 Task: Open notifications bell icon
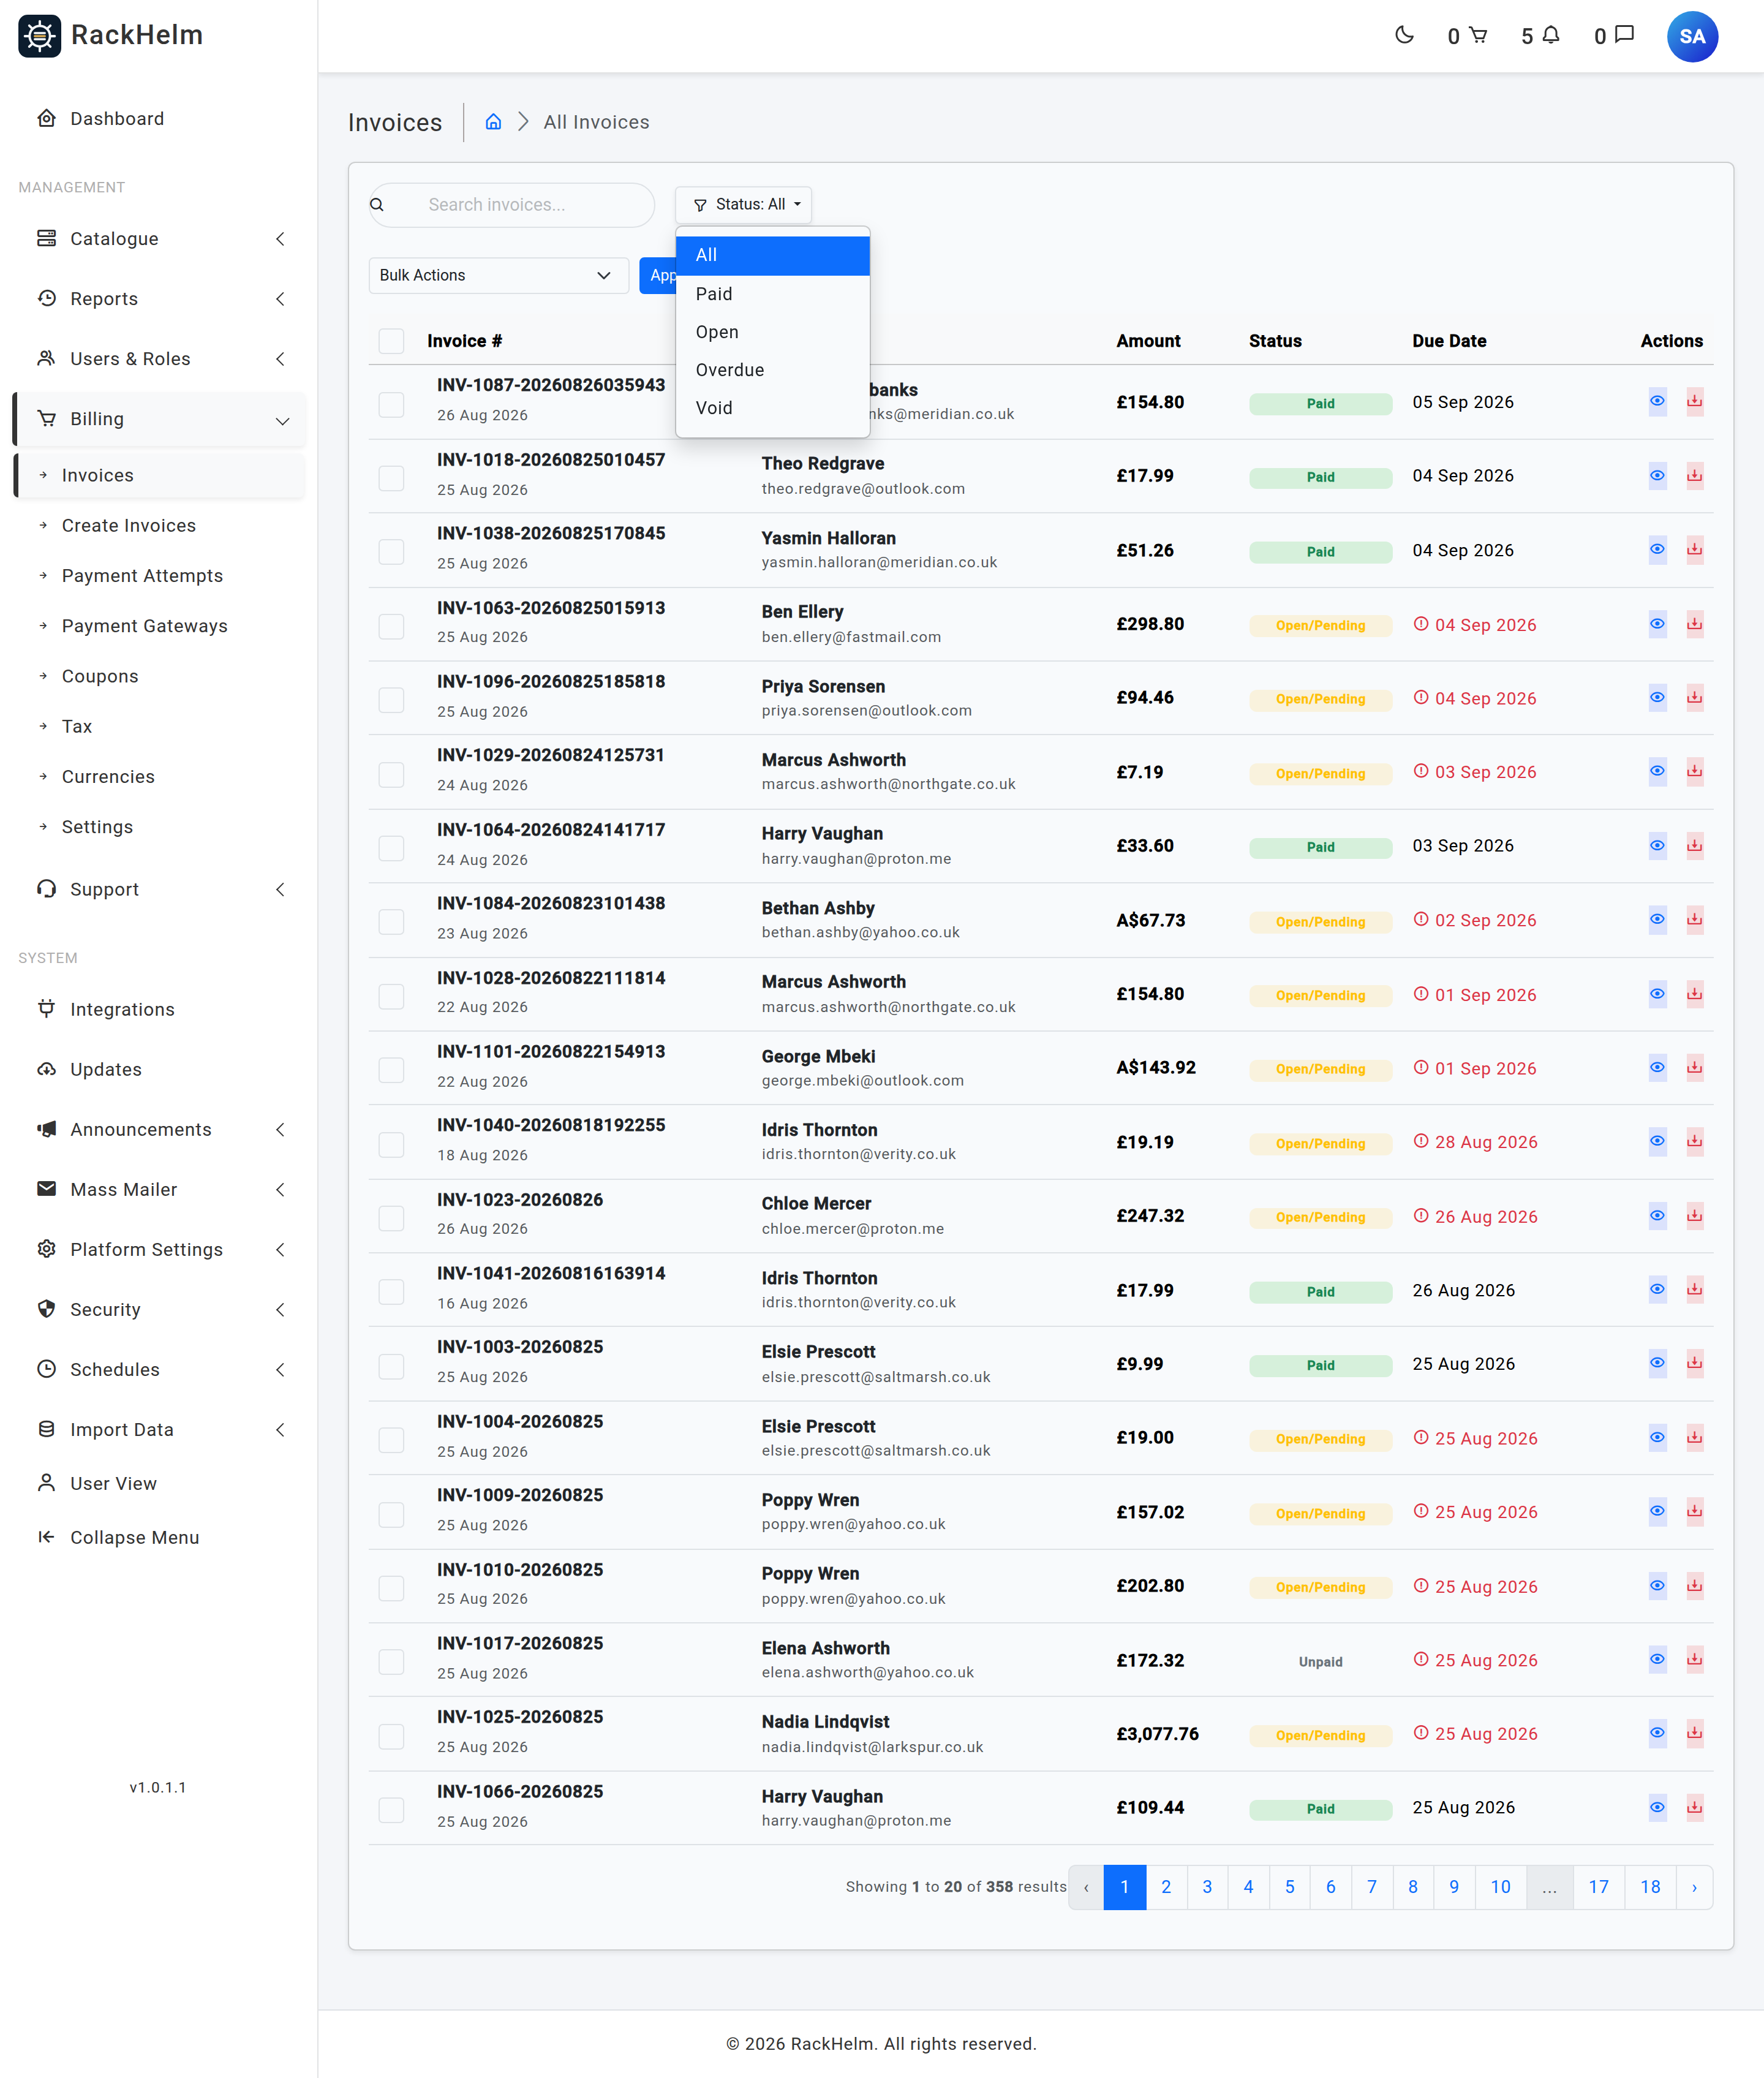click(x=1550, y=36)
